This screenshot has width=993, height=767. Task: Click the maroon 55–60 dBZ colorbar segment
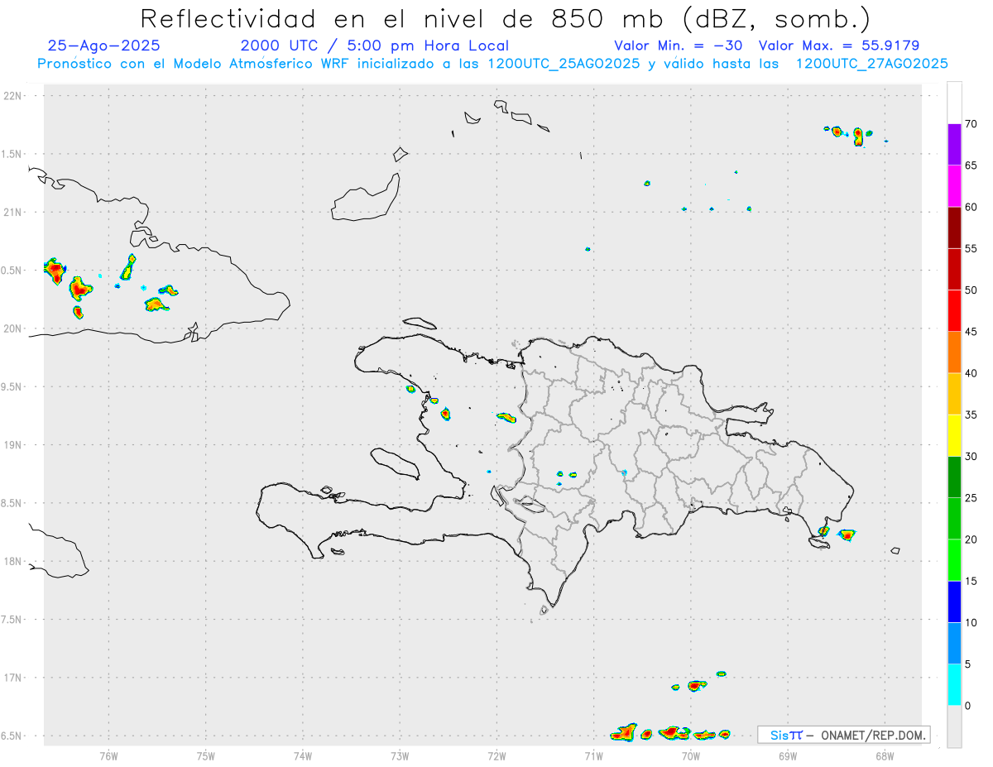point(955,228)
